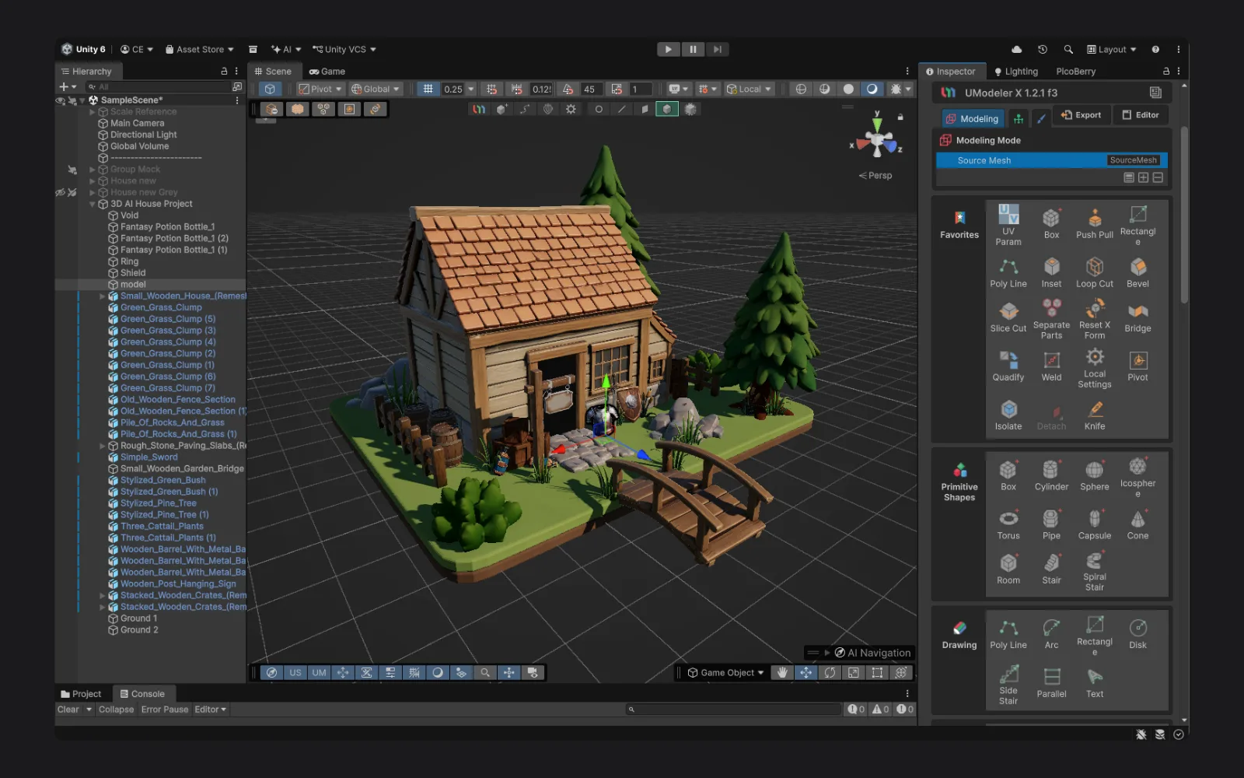1244x778 pixels.
Task: Select Main Camera in Hierarchy
Action: [x=137, y=123]
